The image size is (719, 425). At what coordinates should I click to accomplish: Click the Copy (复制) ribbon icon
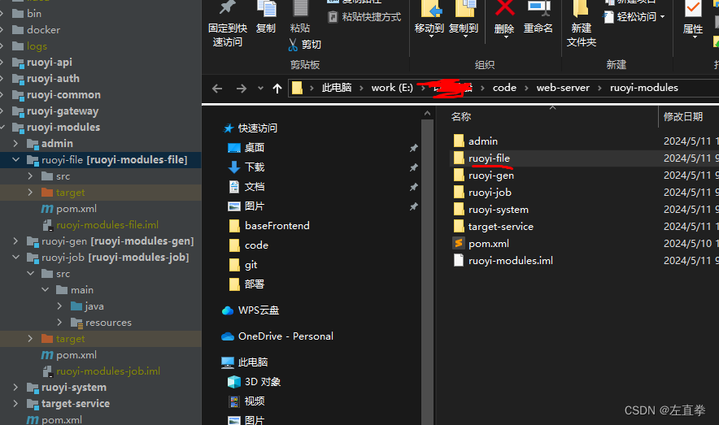click(267, 8)
